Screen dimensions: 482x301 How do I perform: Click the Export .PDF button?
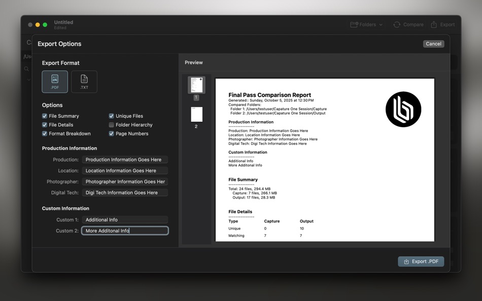[421, 261]
